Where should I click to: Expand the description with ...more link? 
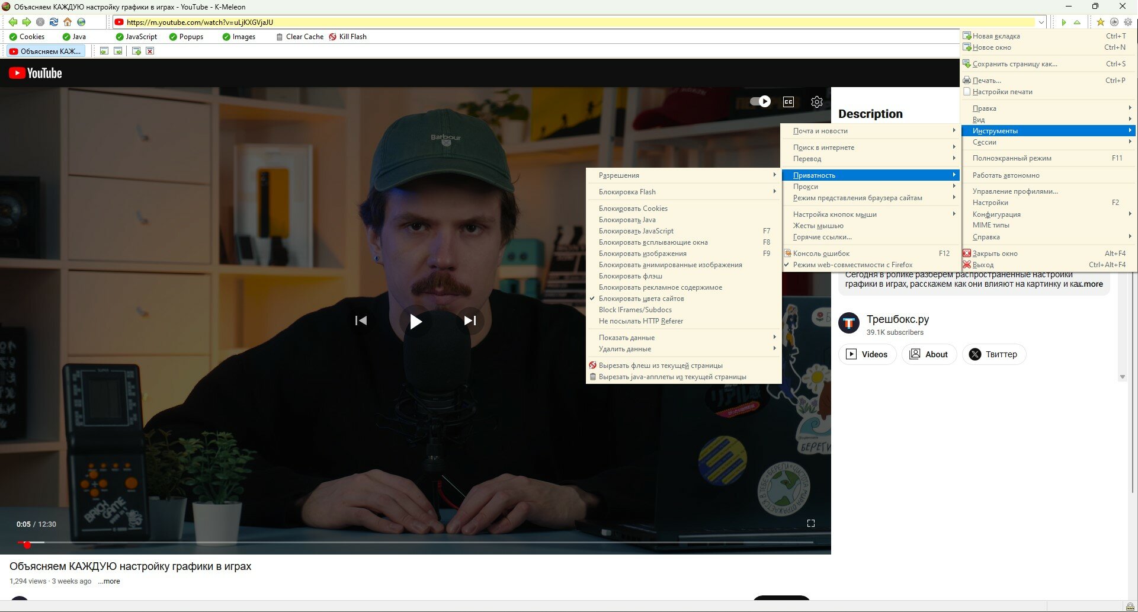point(109,581)
